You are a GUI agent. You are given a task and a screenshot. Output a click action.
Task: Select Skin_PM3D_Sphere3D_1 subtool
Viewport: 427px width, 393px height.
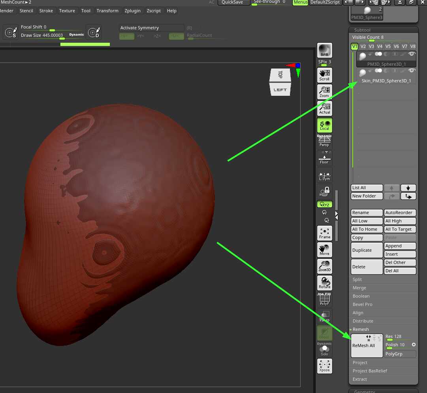point(386,76)
